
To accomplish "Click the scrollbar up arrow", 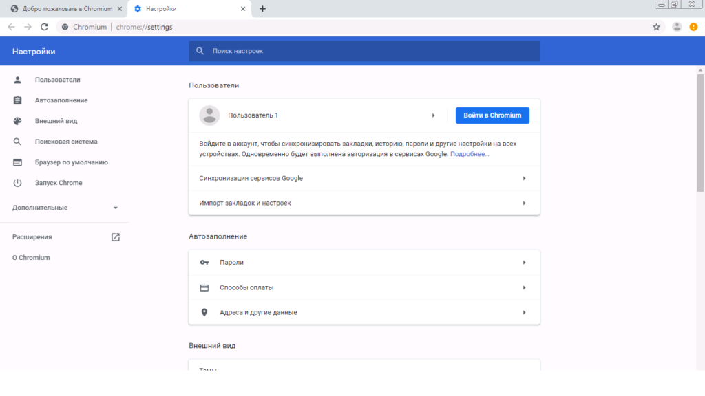I will [700, 71].
